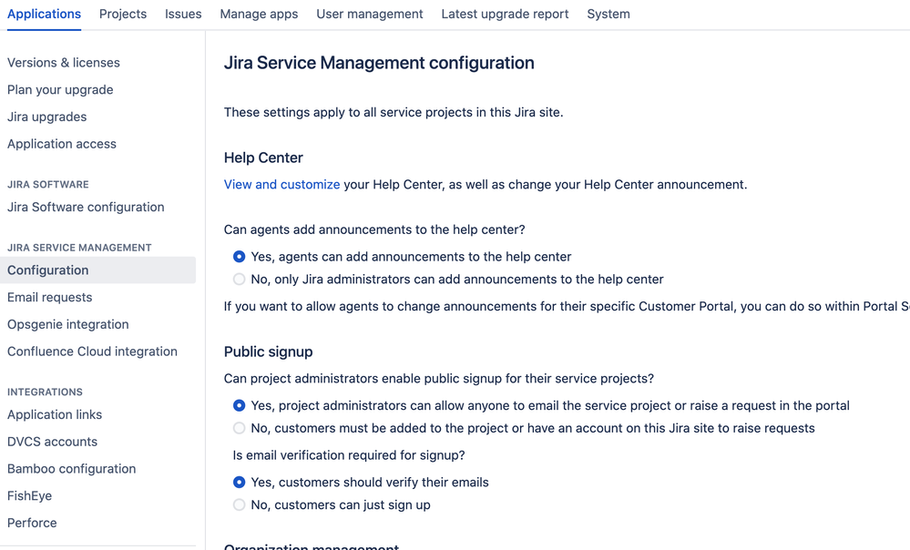Go to Jira upgrades page
Viewport: 910px width, 550px height.
click(47, 117)
